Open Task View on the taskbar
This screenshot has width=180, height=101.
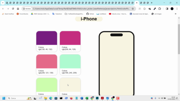(x=35, y=98)
